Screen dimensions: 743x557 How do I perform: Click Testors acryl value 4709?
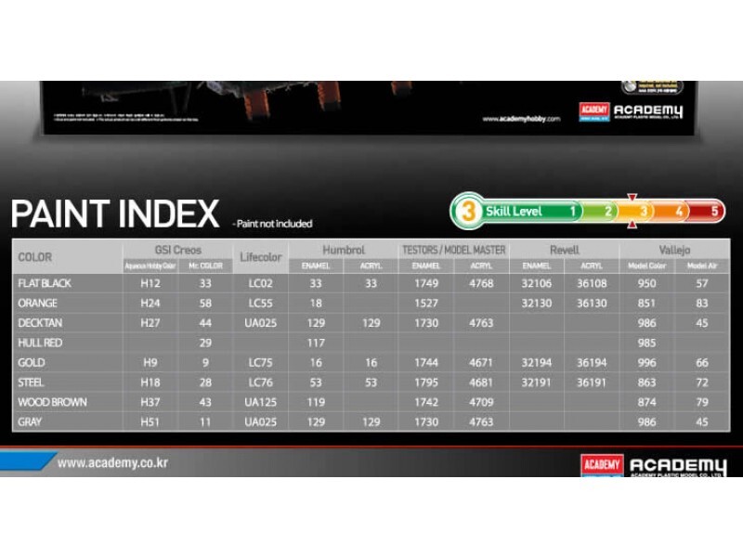click(481, 402)
